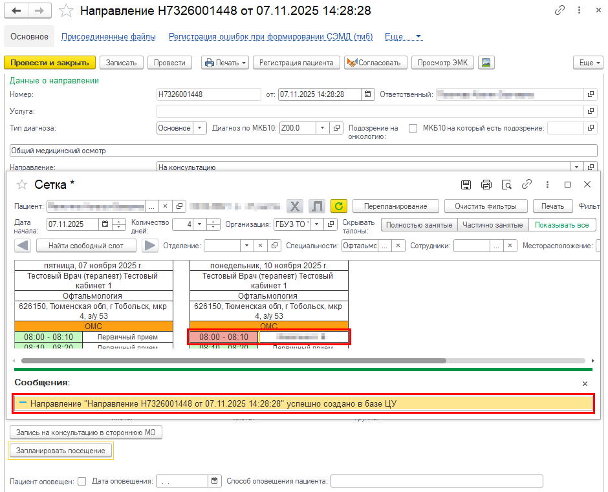Toggle the Полностью занятые filter

(418, 225)
